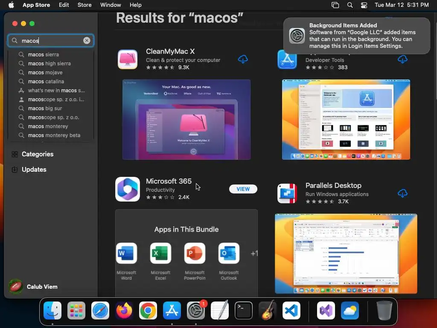Open the CleanMyMac X title link
Screen dimensions: 437x328
point(170,51)
